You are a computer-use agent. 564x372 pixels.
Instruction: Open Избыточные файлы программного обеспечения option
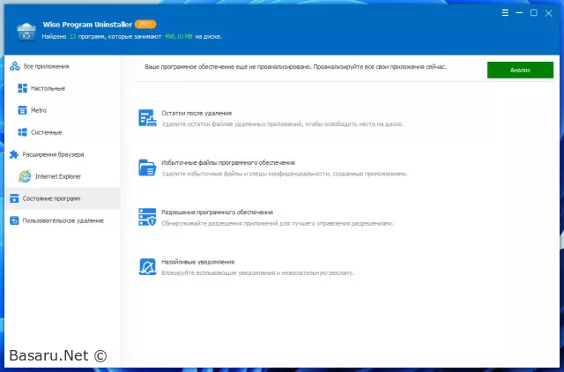[x=228, y=162]
